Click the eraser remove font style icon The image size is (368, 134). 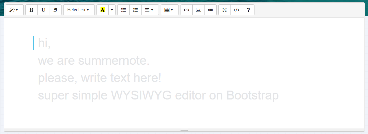[x=55, y=10]
